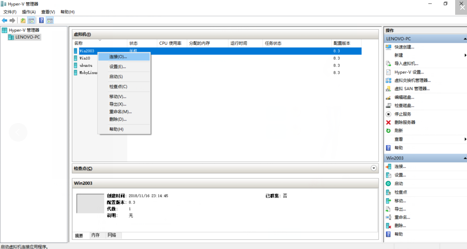Click the red X 删除服务器 icon

tap(388, 122)
